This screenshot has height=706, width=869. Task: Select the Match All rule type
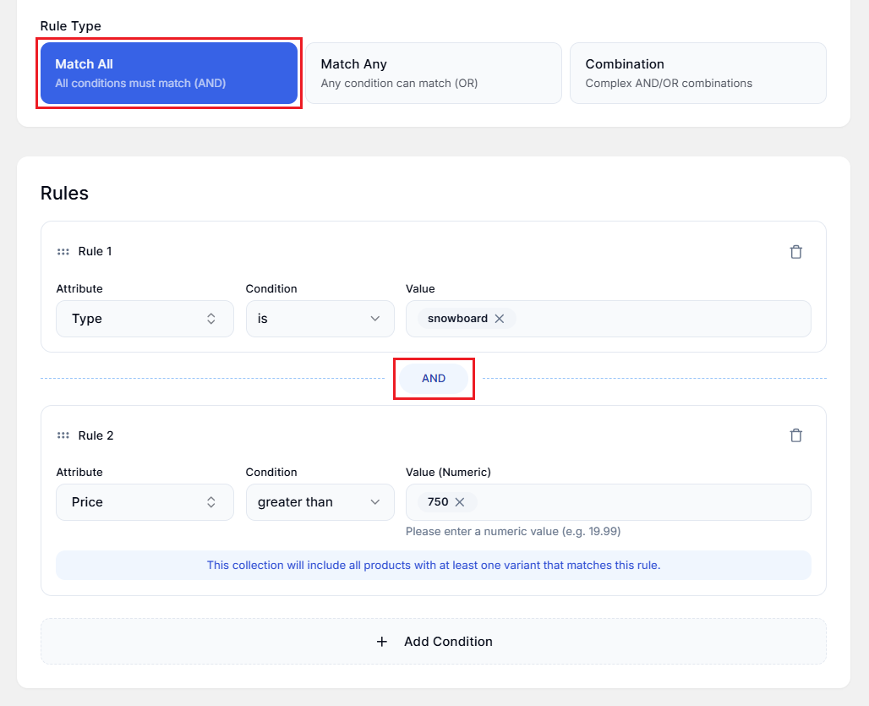(x=169, y=73)
